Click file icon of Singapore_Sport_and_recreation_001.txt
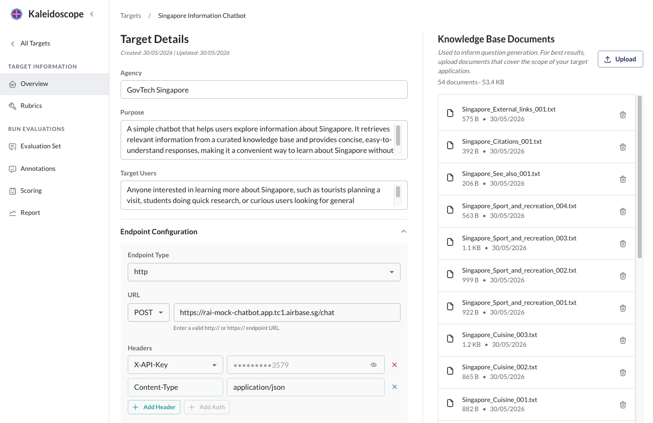 450,306
